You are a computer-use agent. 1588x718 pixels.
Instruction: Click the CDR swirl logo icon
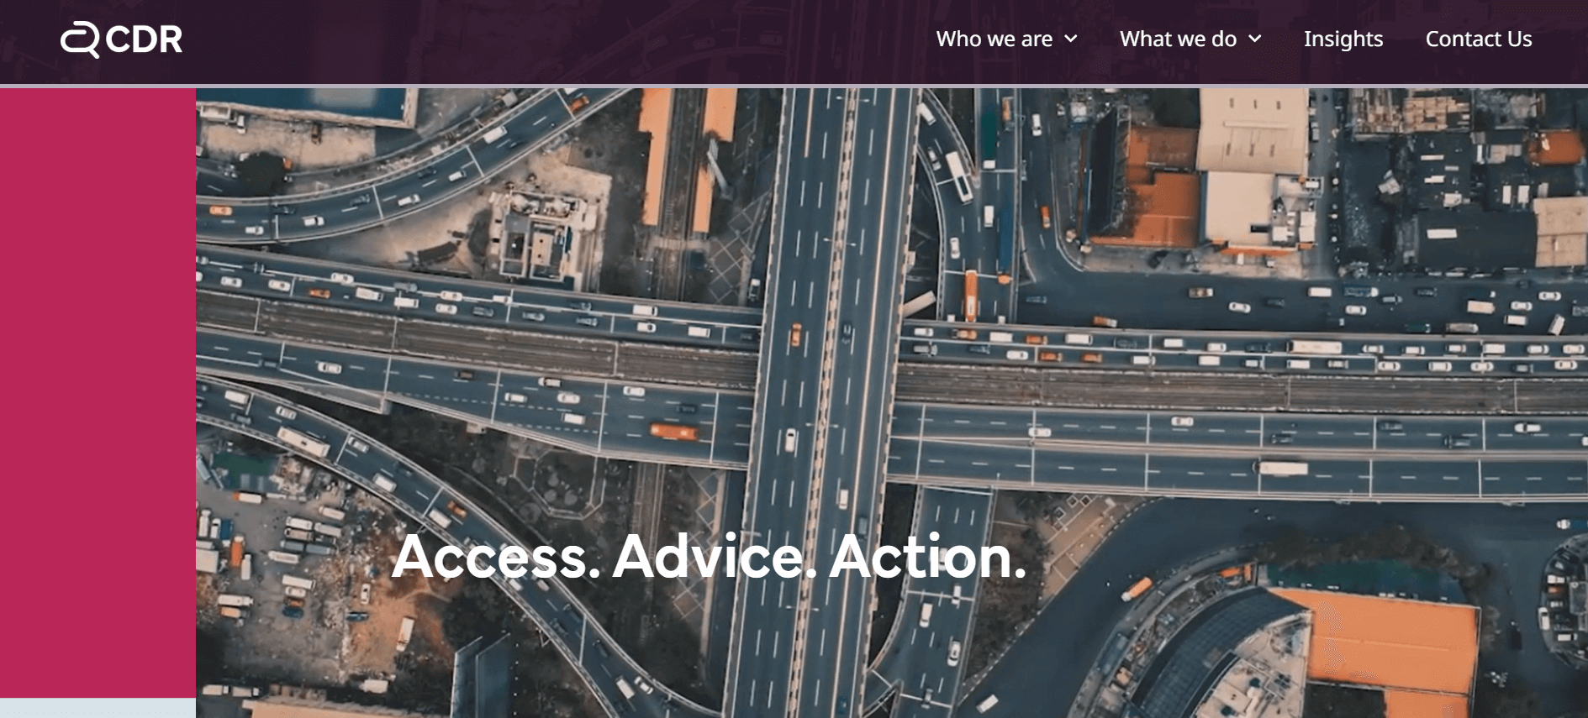(81, 39)
